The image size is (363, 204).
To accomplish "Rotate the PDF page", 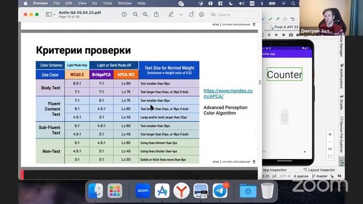I will pyautogui.click(x=192, y=14).
